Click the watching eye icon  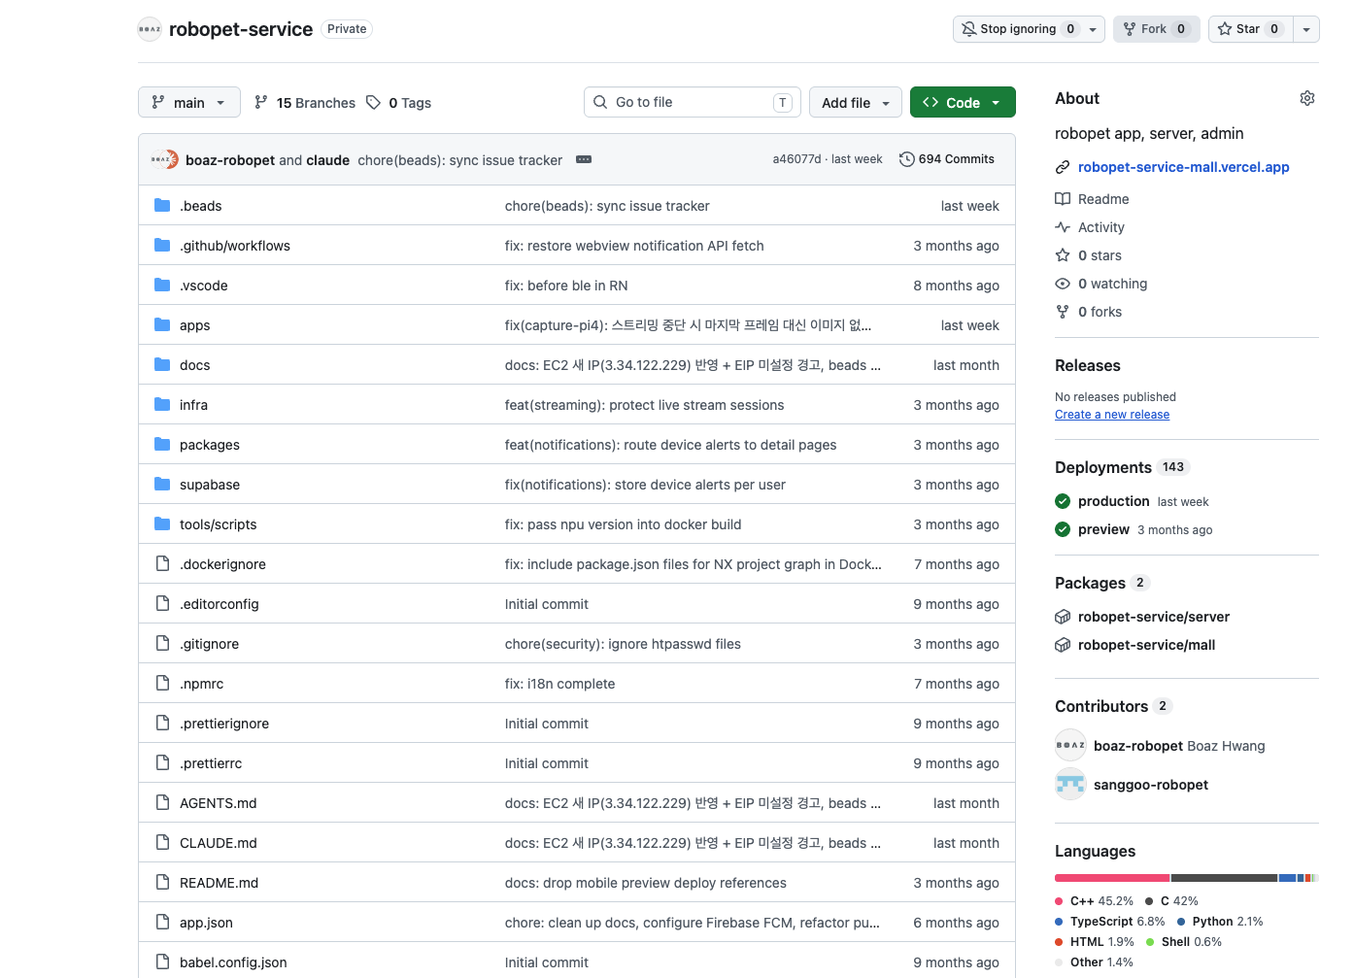(x=1063, y=284)
